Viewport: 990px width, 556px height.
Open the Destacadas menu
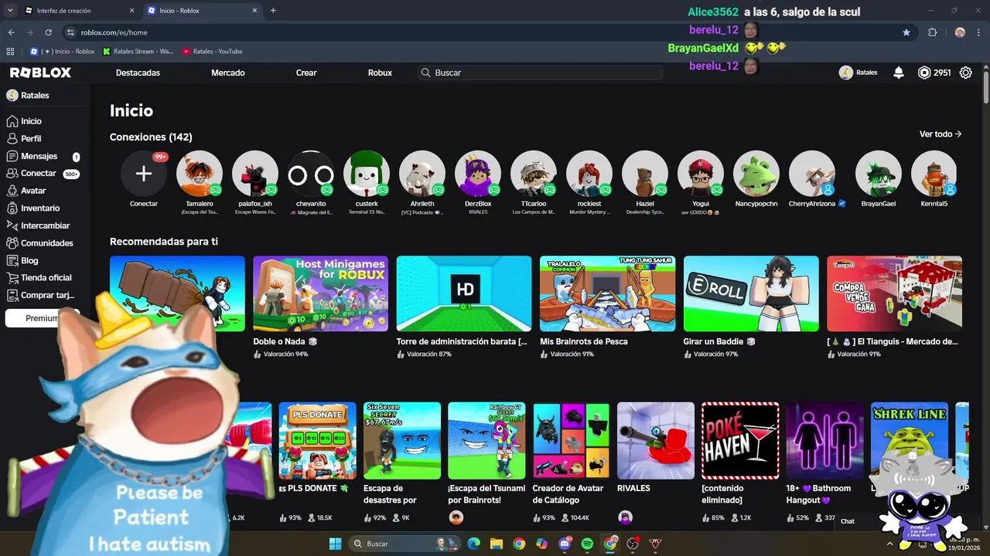[138, 73]
